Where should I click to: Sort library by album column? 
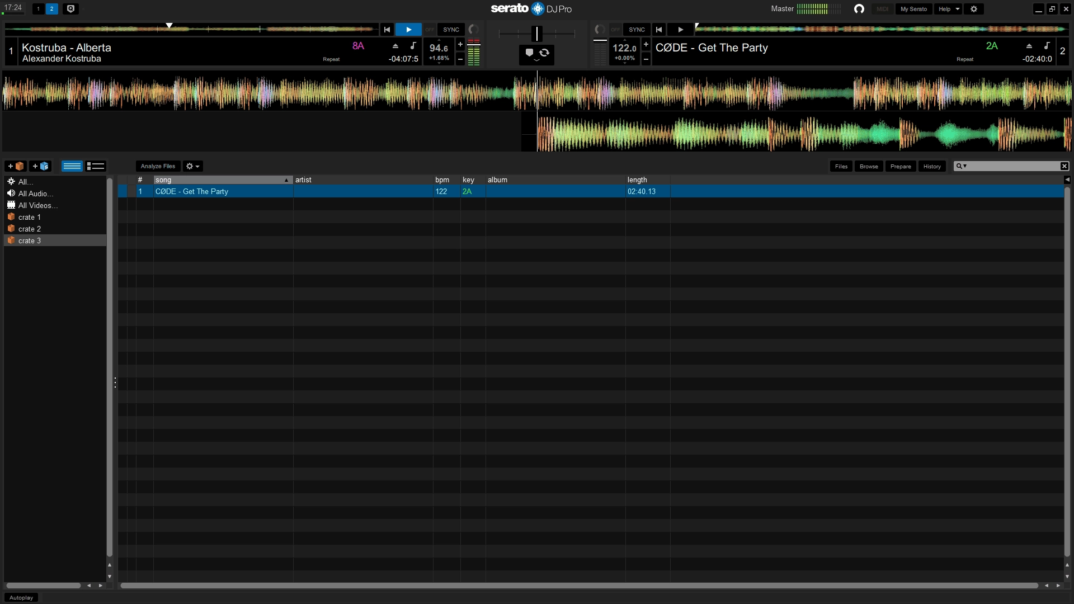[555, 180]
